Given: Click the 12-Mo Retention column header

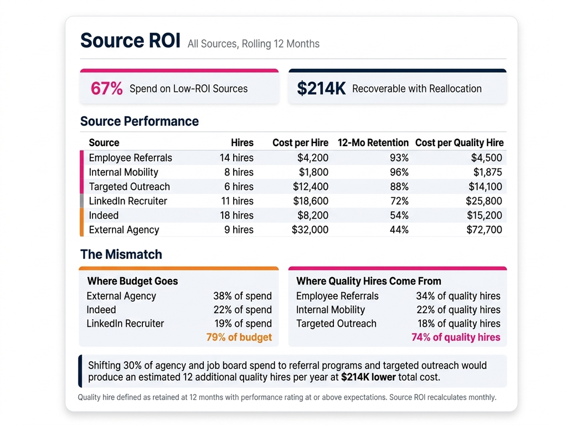Looking at the screenshot, I should point(373,143).
